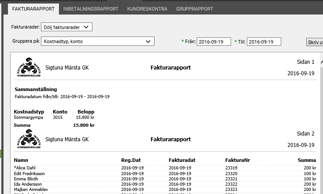Click the club logo on page 1
This screenshot has height=194, width=323.
pos(28,67)
